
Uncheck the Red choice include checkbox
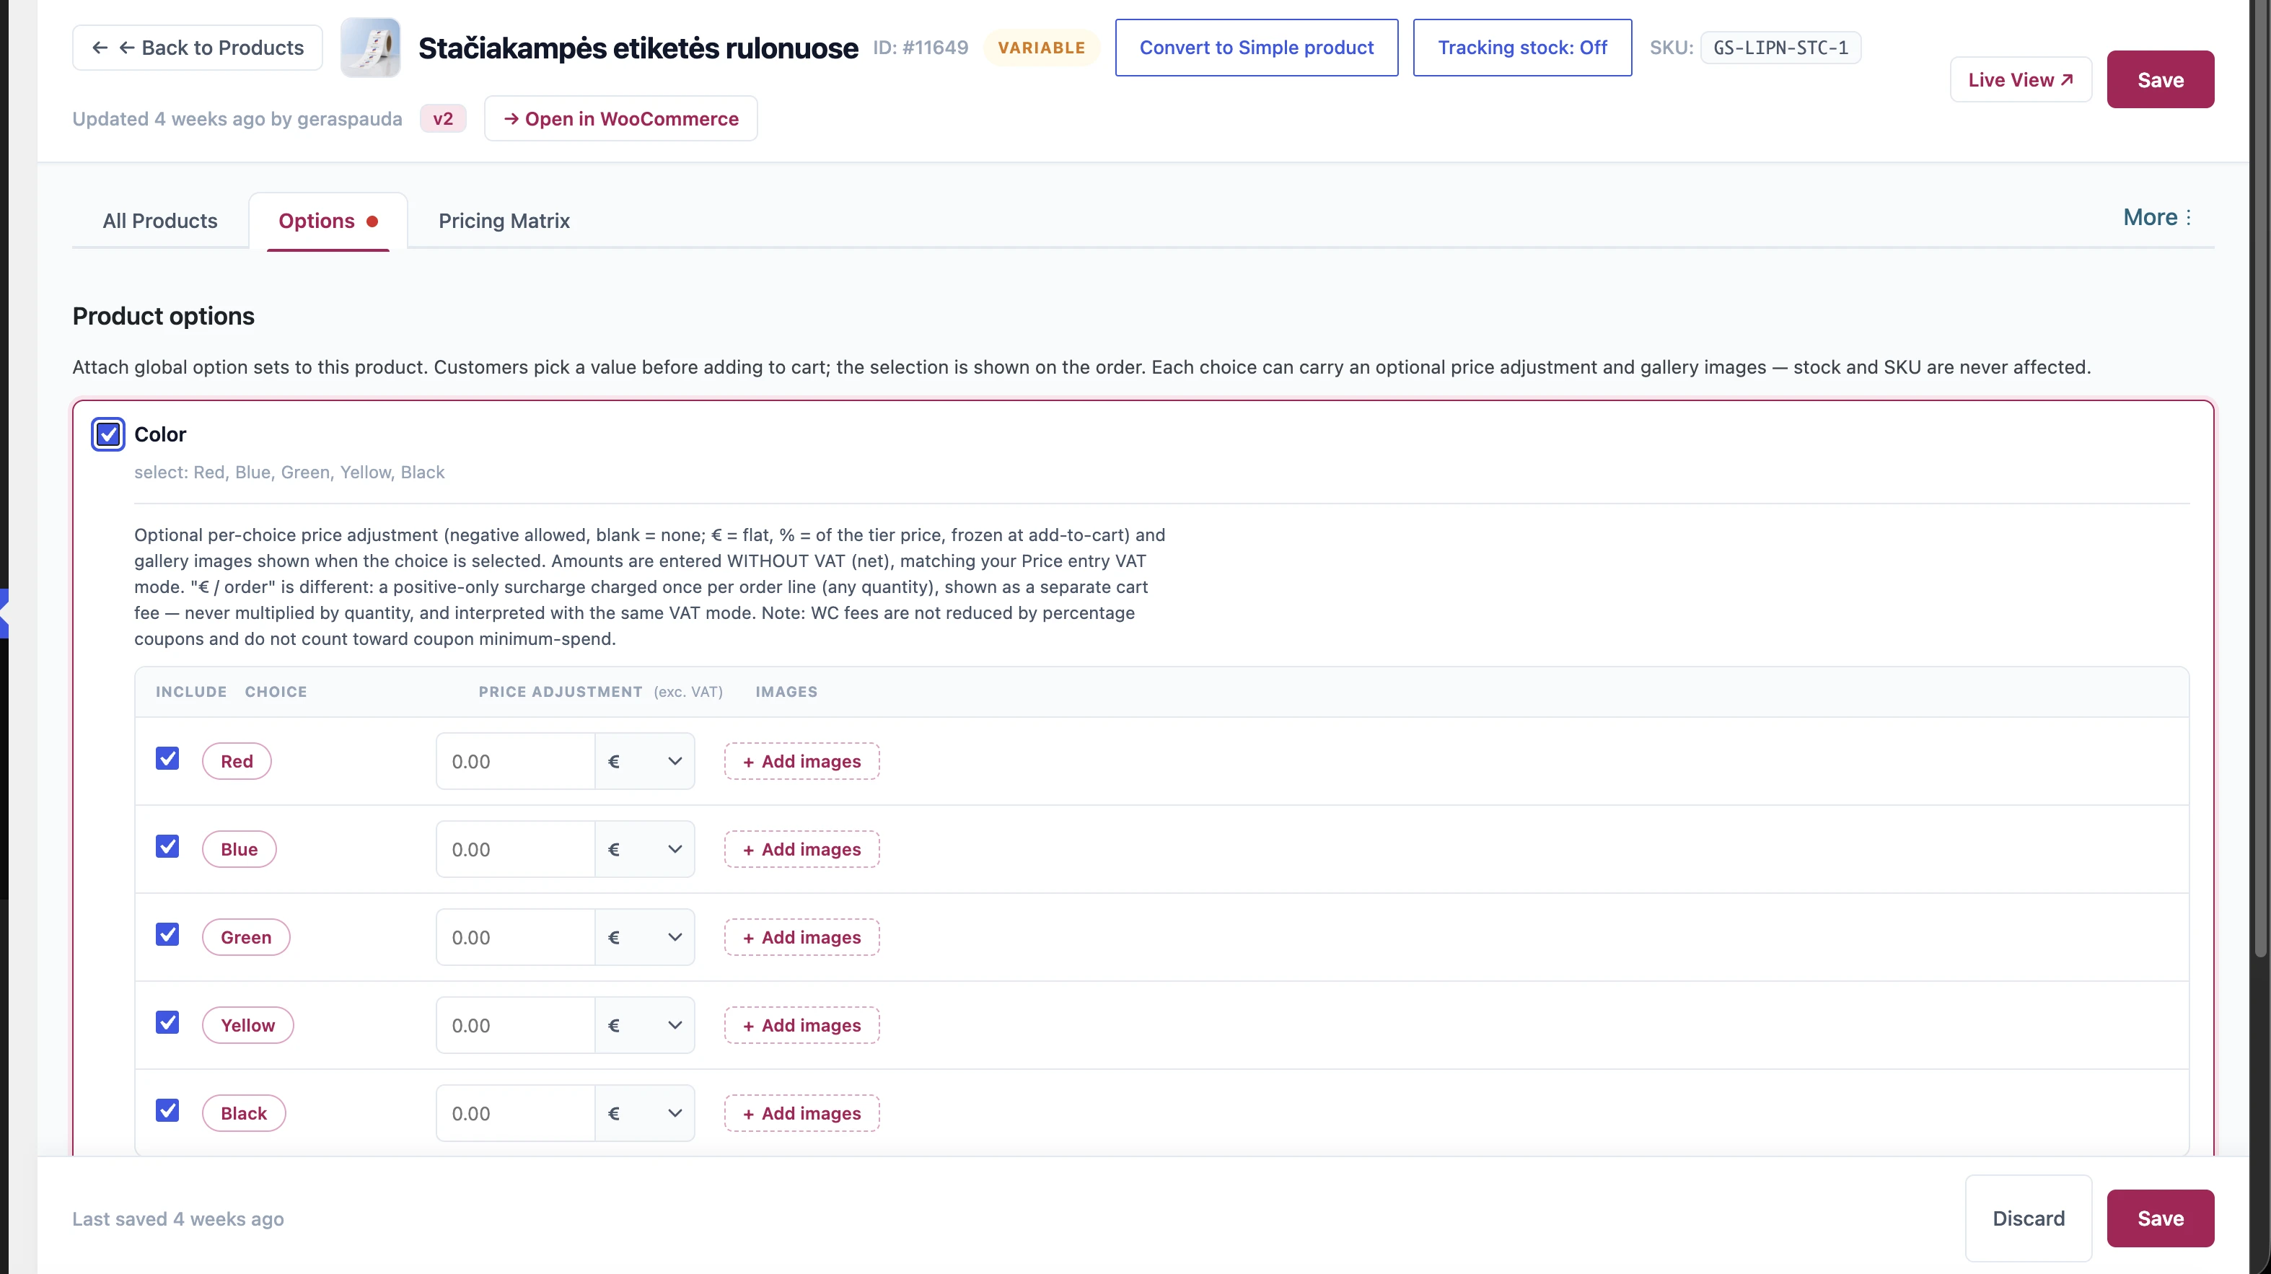click(x=167, y=758)
